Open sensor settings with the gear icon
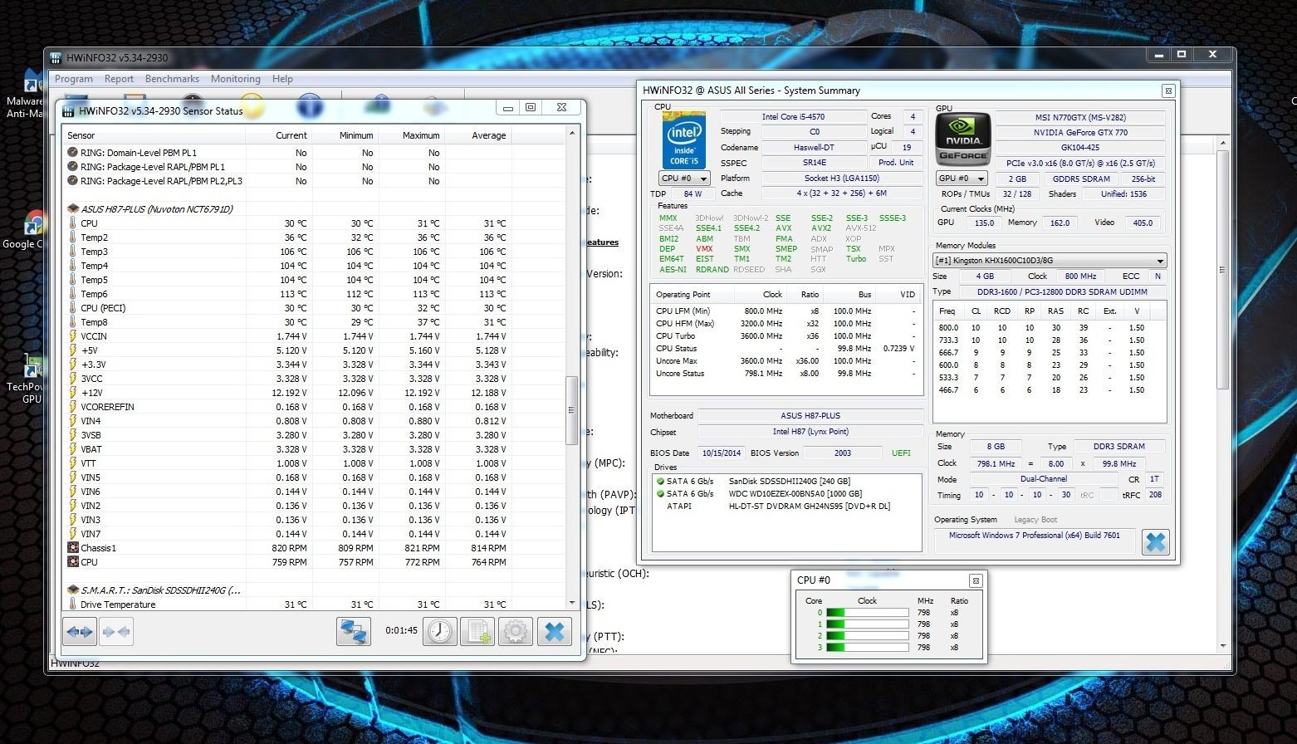 [516, 632]
